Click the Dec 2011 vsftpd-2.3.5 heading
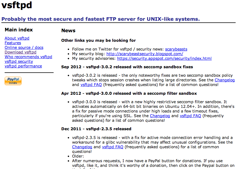This screenshot has width=237, height=169. [96, 129]
